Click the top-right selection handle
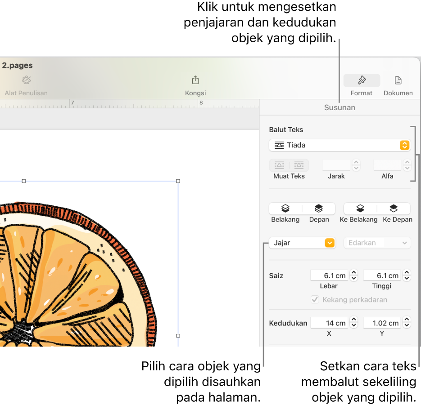This screenshot has height=409, width=421. click(x=178, y=181)
